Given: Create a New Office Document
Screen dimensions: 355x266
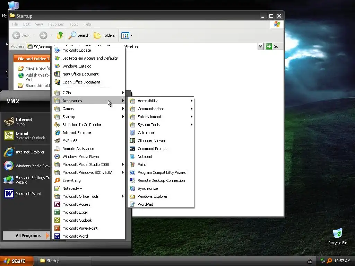Looking at the screenshot, I should [89, 74].
